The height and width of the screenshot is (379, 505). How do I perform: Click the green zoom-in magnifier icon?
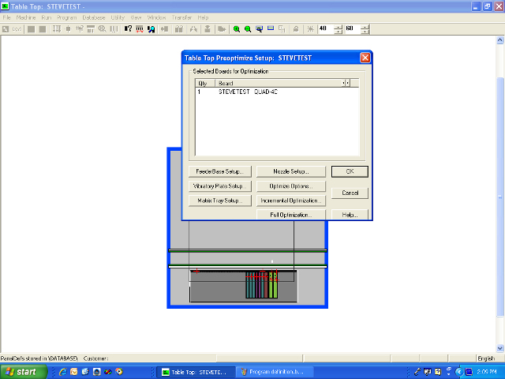pyautogui.click(x=237, y=29)
